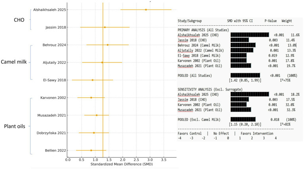304x169 pixels.
Task: Select the Plant oils group label
Action: point(15,126)
